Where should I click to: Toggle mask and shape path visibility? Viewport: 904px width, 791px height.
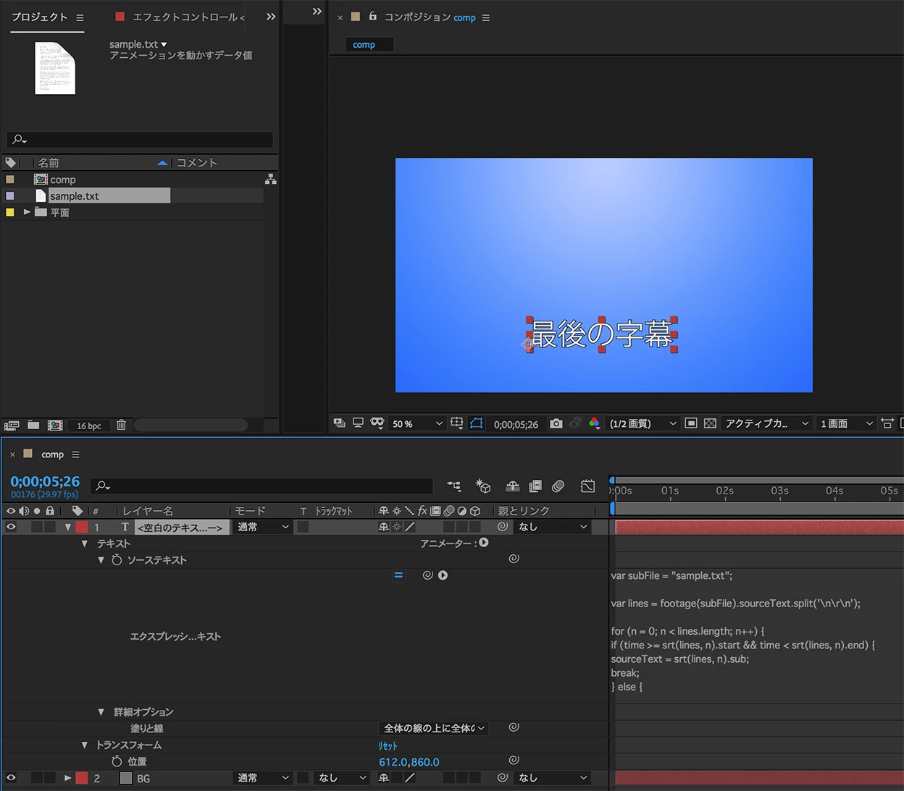(x=476, y=423)
